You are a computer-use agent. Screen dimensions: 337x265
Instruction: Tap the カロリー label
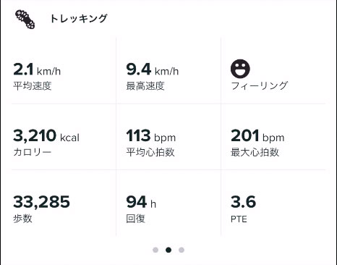33,152
